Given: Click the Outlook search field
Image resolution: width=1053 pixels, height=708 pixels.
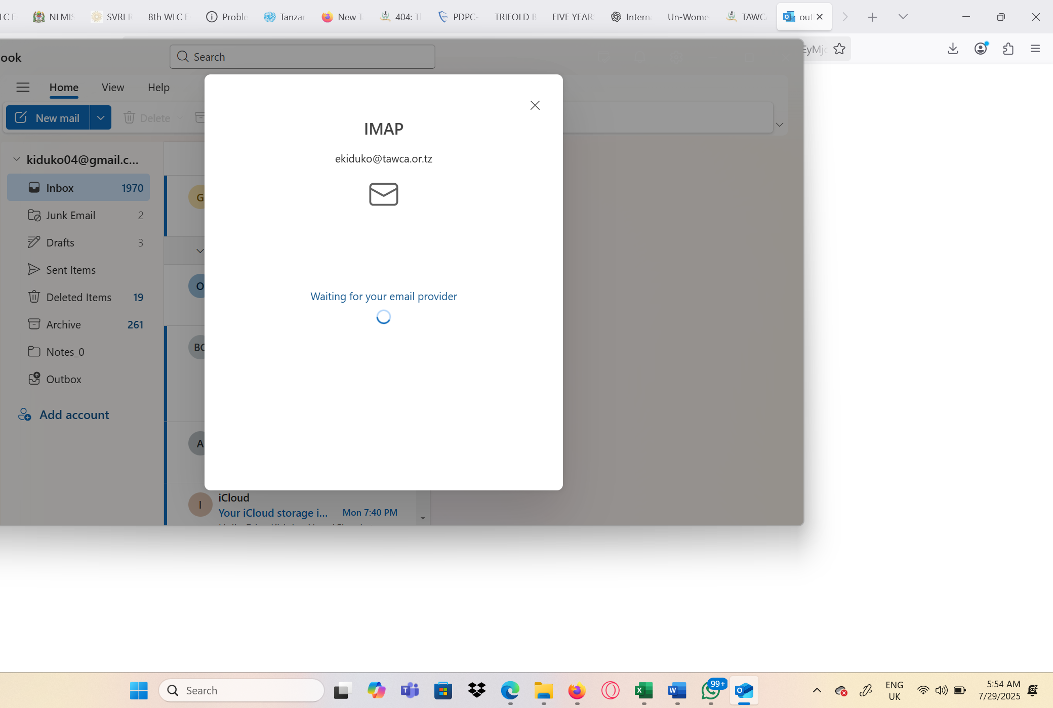Looking at the screenshot, I should (302, 57).
